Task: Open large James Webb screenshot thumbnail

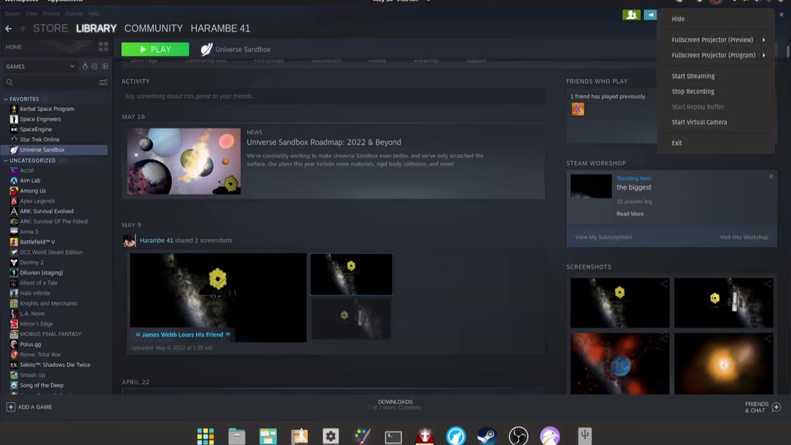Action: coord(218,297)
